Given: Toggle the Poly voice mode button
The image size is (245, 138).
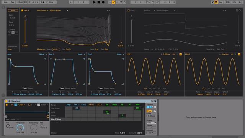Looking at the screenshot, I should (149, 111).
